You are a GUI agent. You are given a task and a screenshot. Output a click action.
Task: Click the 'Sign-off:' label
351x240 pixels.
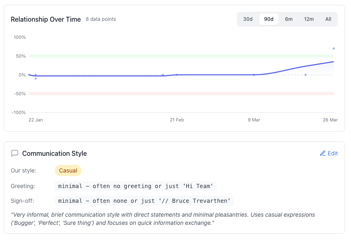[x=23, y=201]
